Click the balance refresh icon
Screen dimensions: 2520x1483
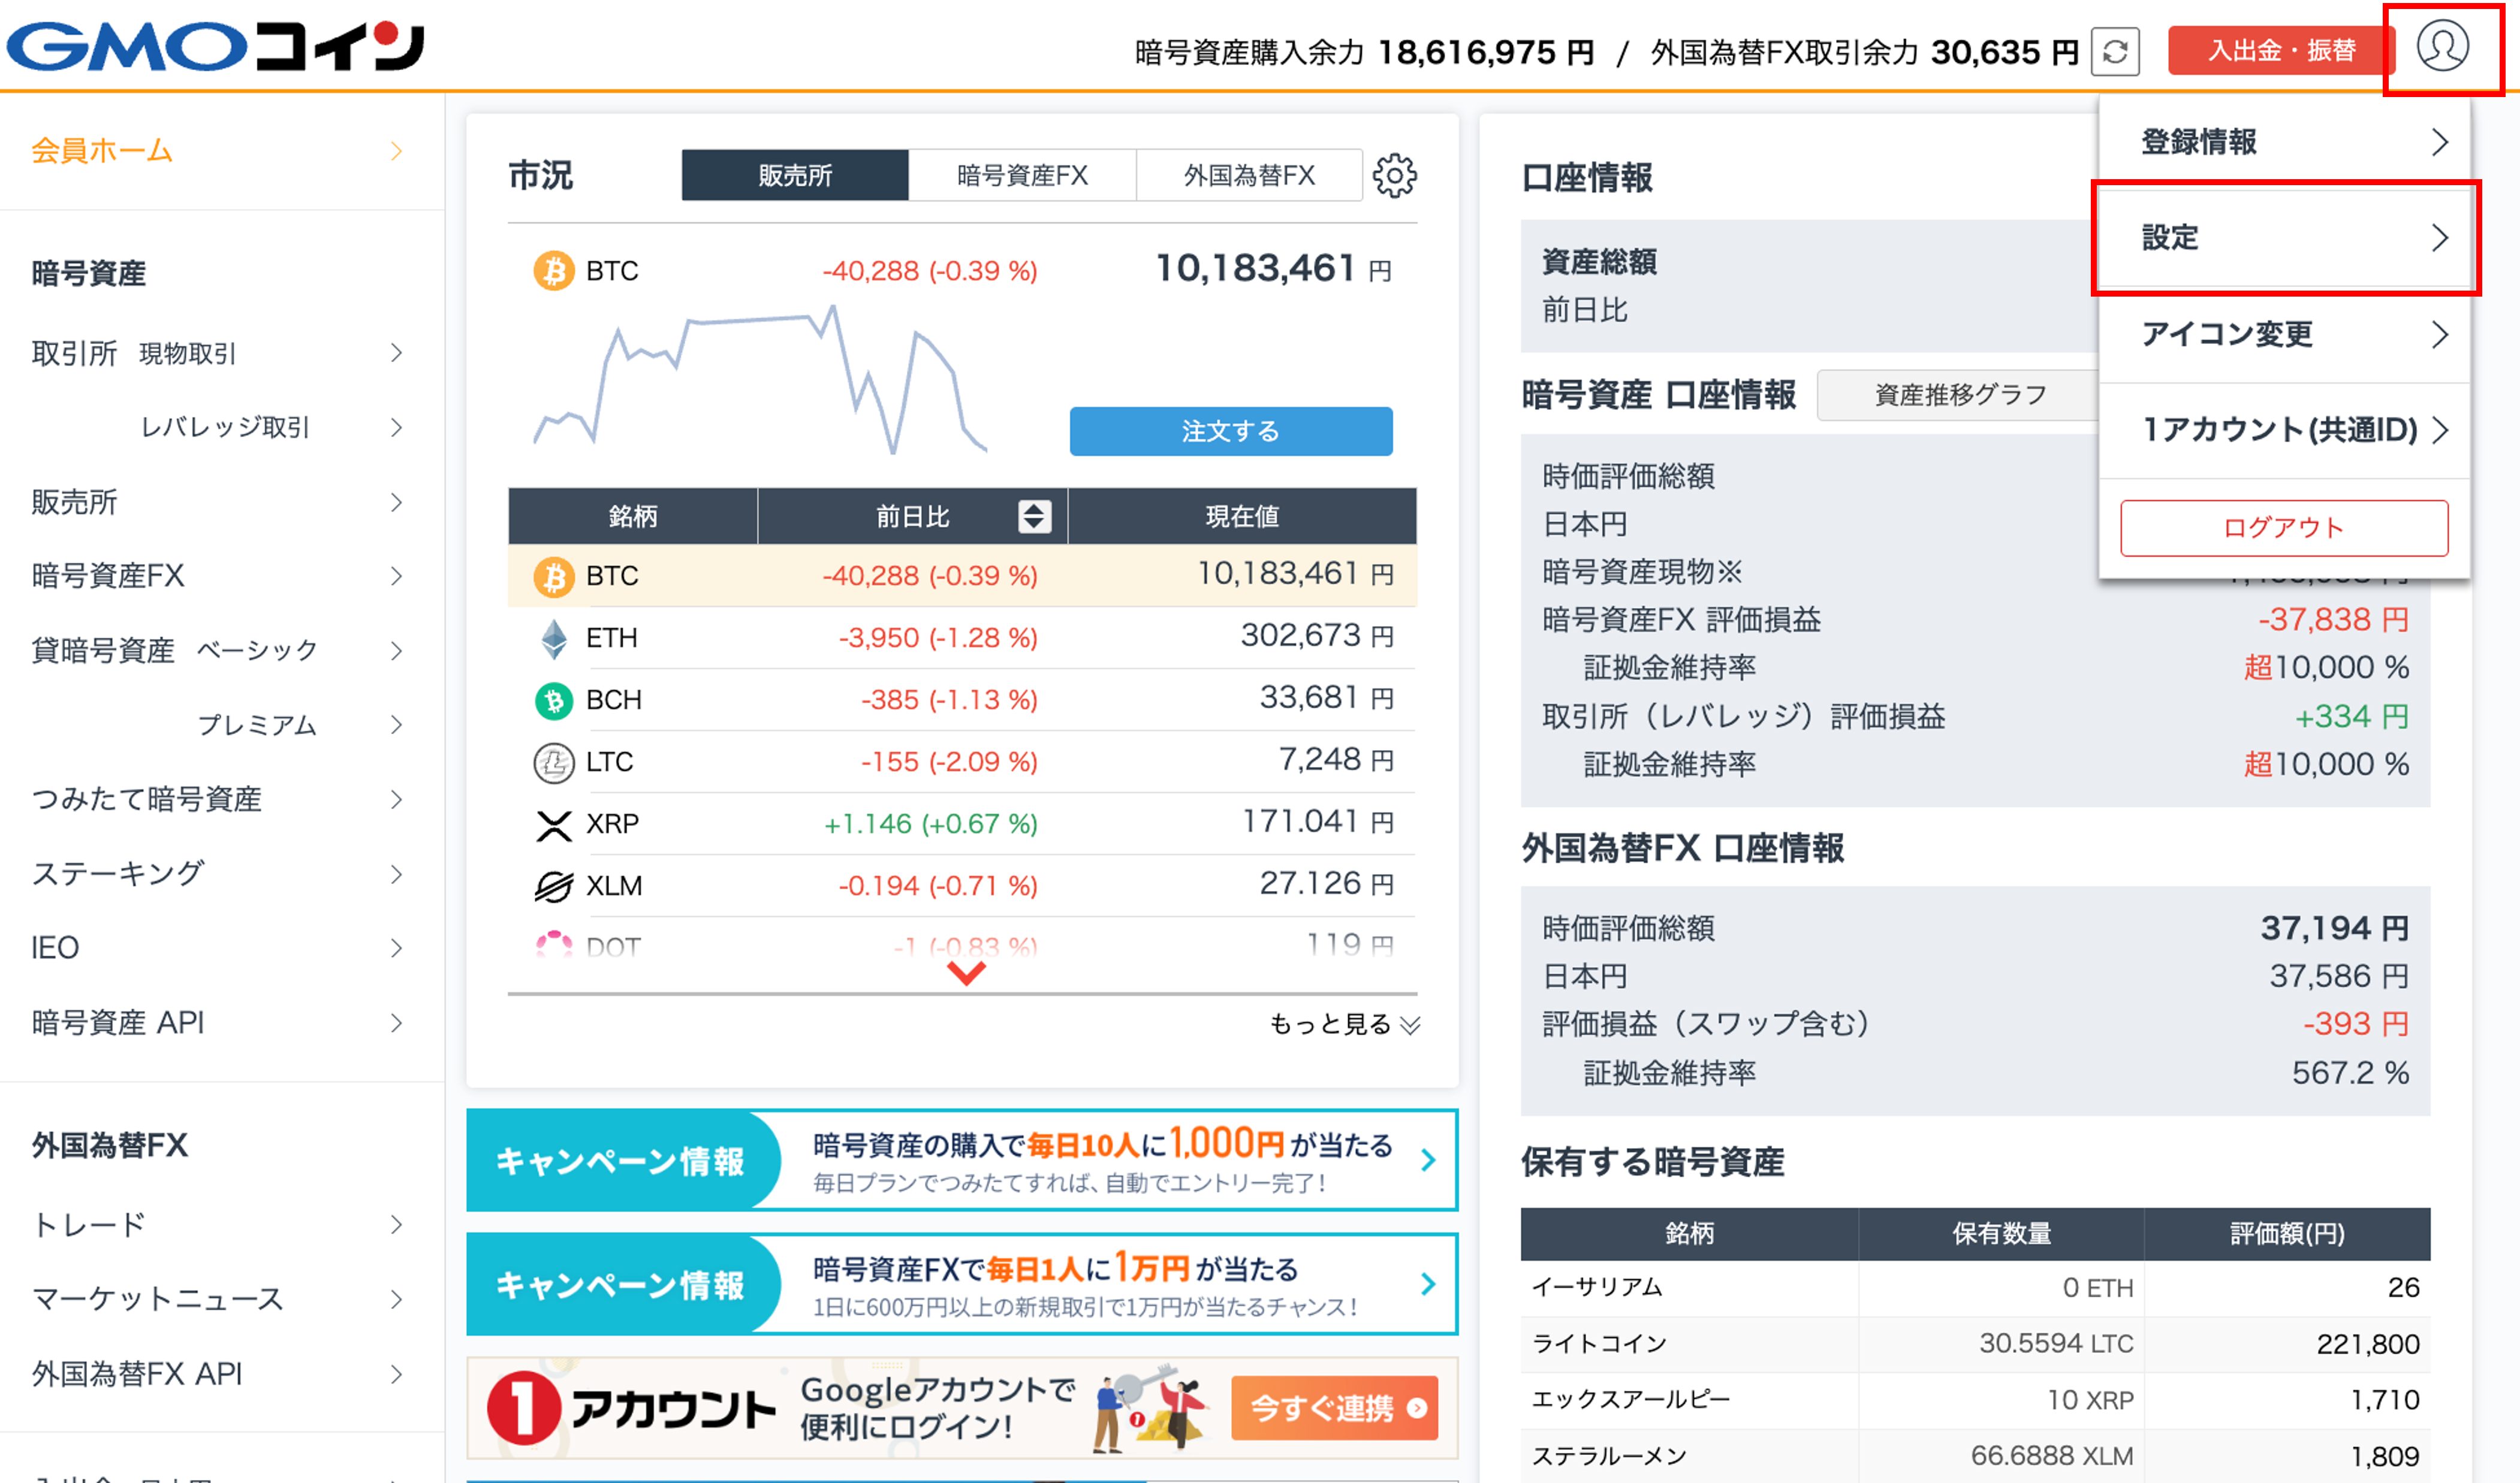[x=2115, y=51]
